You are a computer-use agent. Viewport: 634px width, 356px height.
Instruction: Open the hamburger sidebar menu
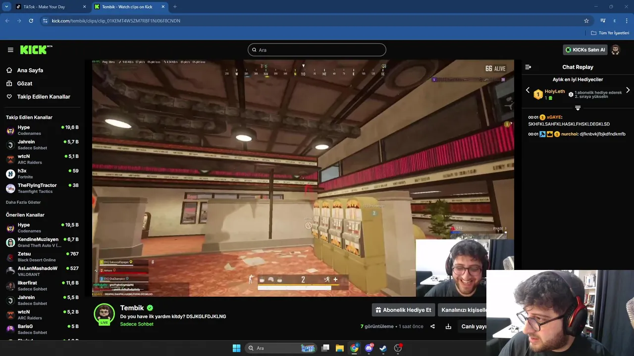(x=10, y=50)
